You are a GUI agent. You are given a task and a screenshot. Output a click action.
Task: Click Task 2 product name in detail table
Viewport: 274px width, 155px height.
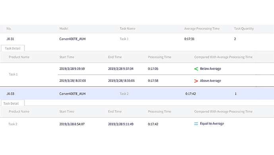13,124
